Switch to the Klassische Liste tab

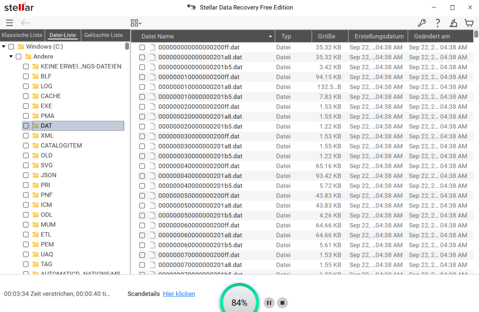pyautogui.click(x=22, y=35)
